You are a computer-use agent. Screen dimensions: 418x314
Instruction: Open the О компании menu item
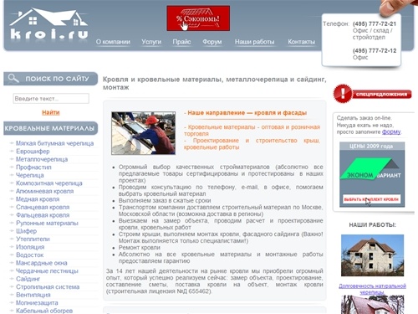pyautogui.click(x=113, y=42)
